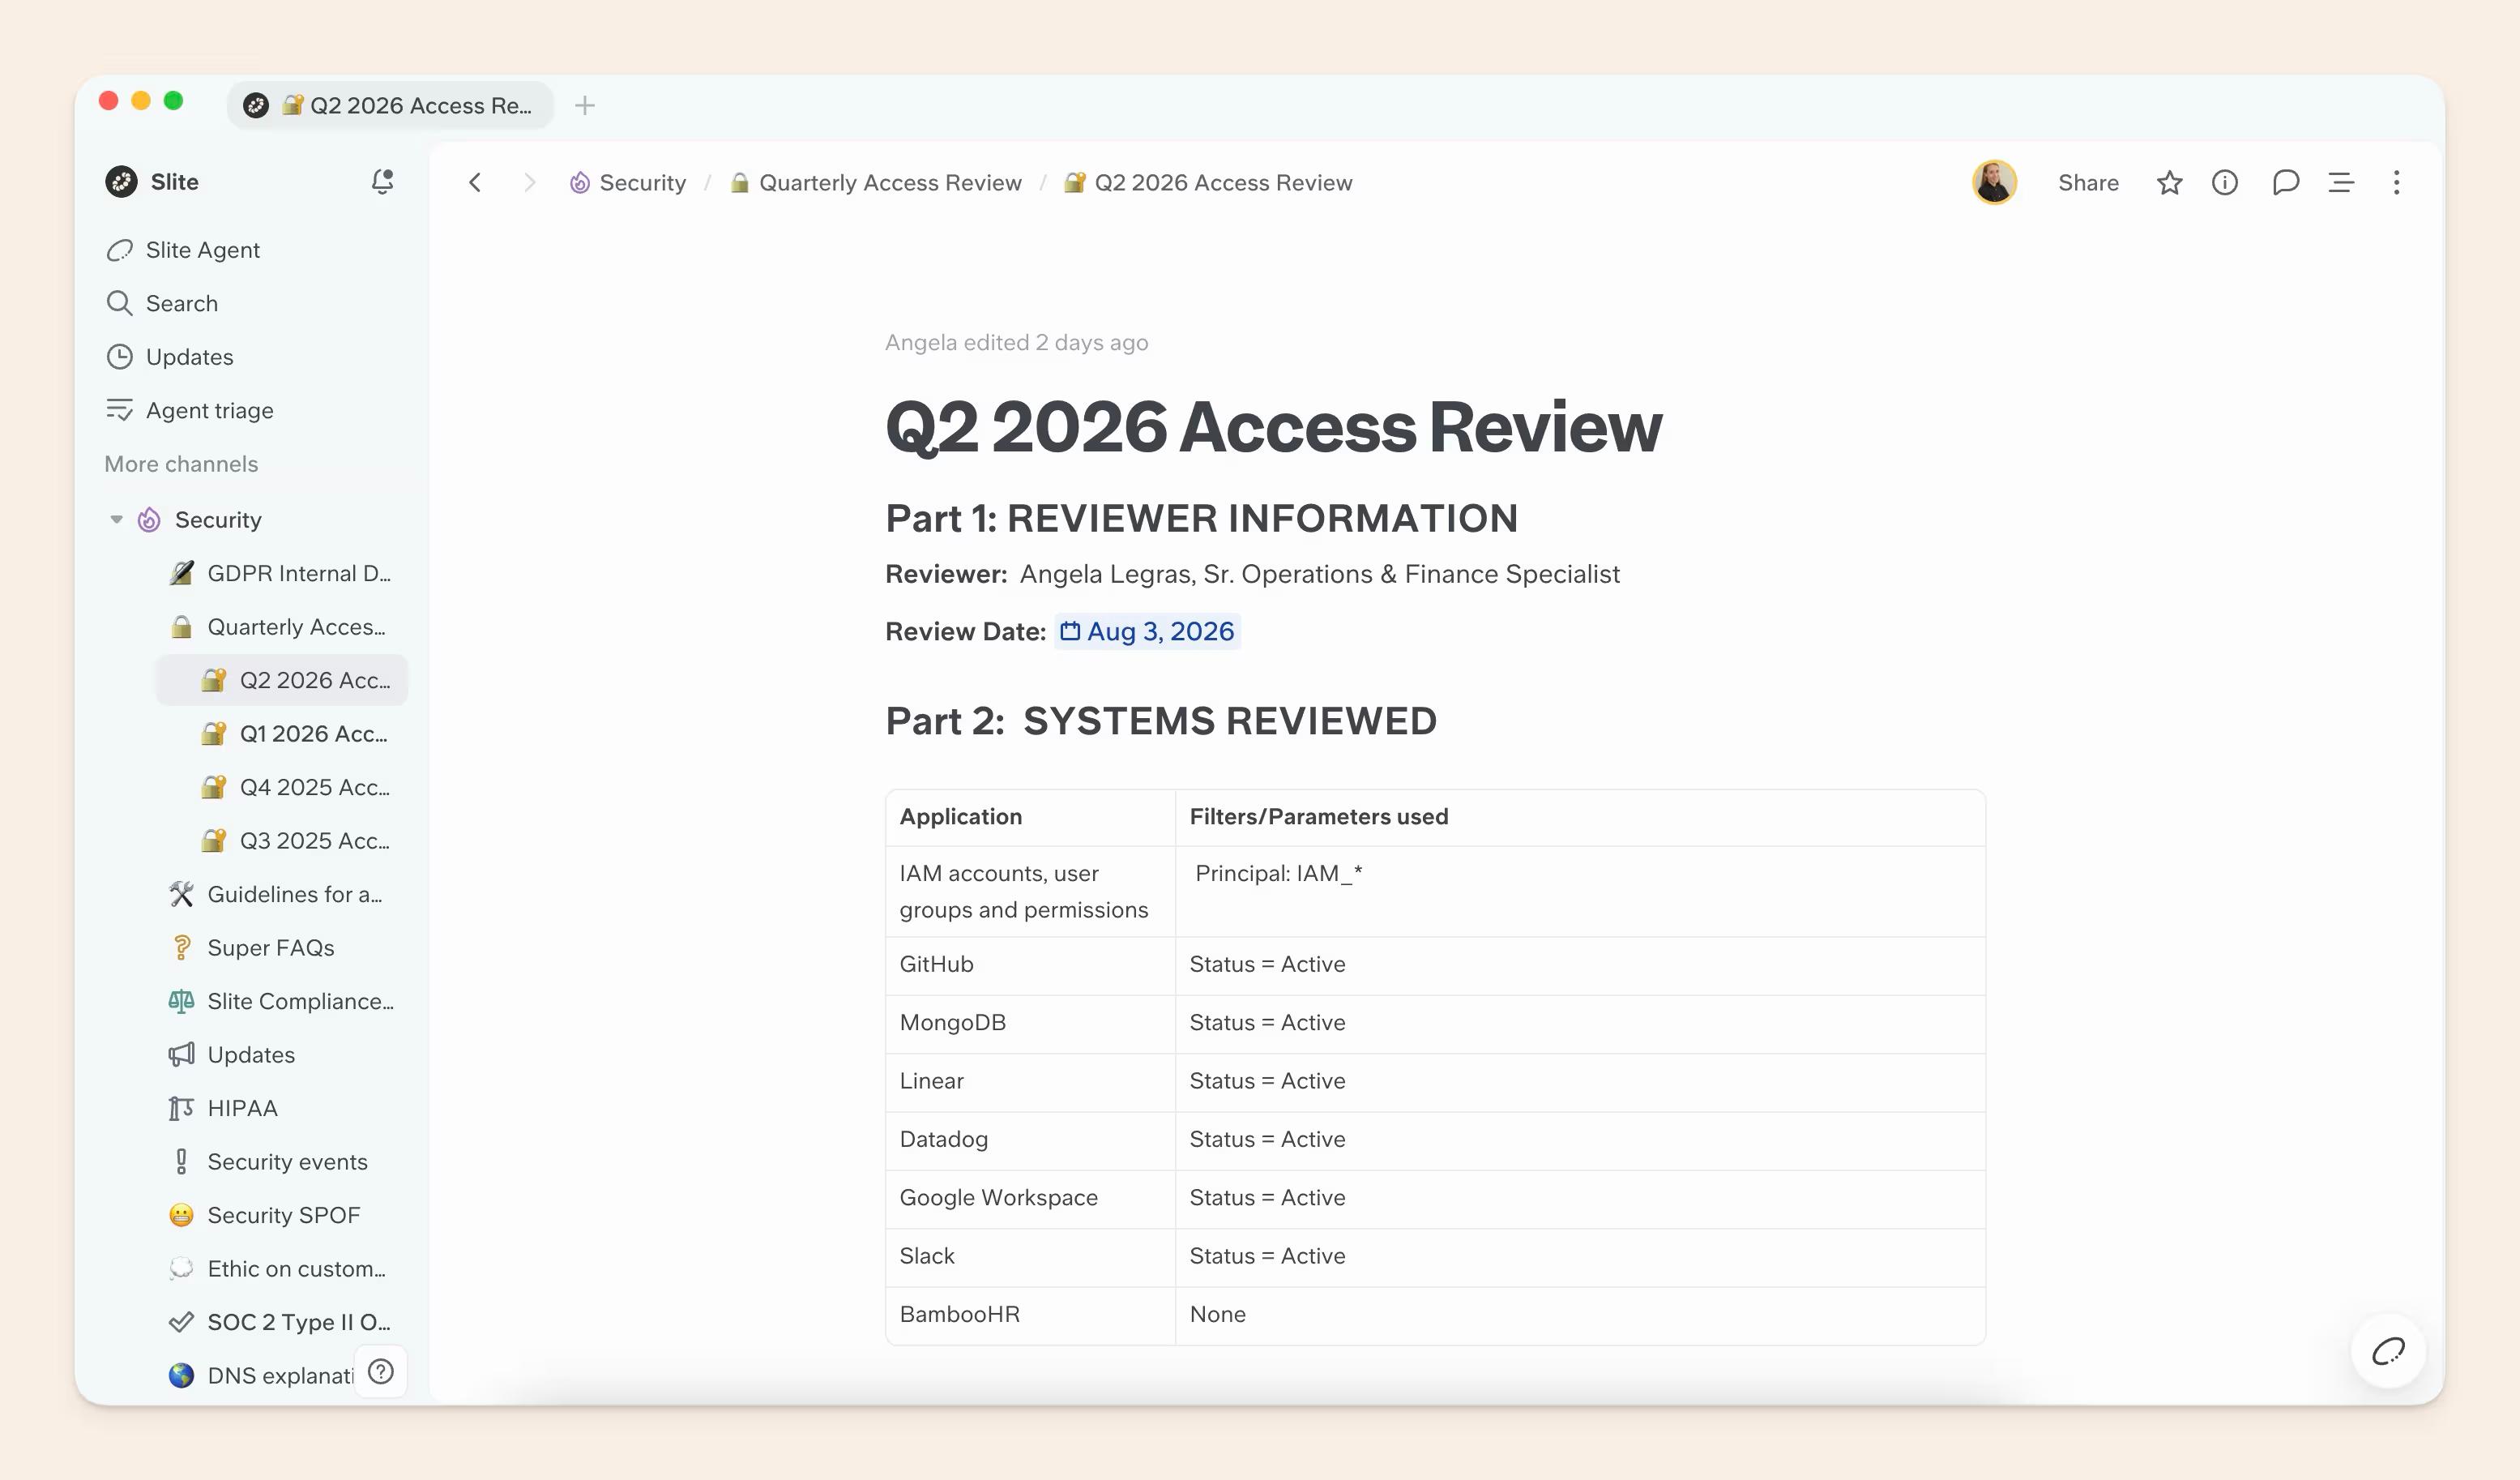Image resolution: width=2520 pixels, height=1480 pixels.
Task: Click the megaphone icon next to Updates
Action: [x=181, y=1054]
